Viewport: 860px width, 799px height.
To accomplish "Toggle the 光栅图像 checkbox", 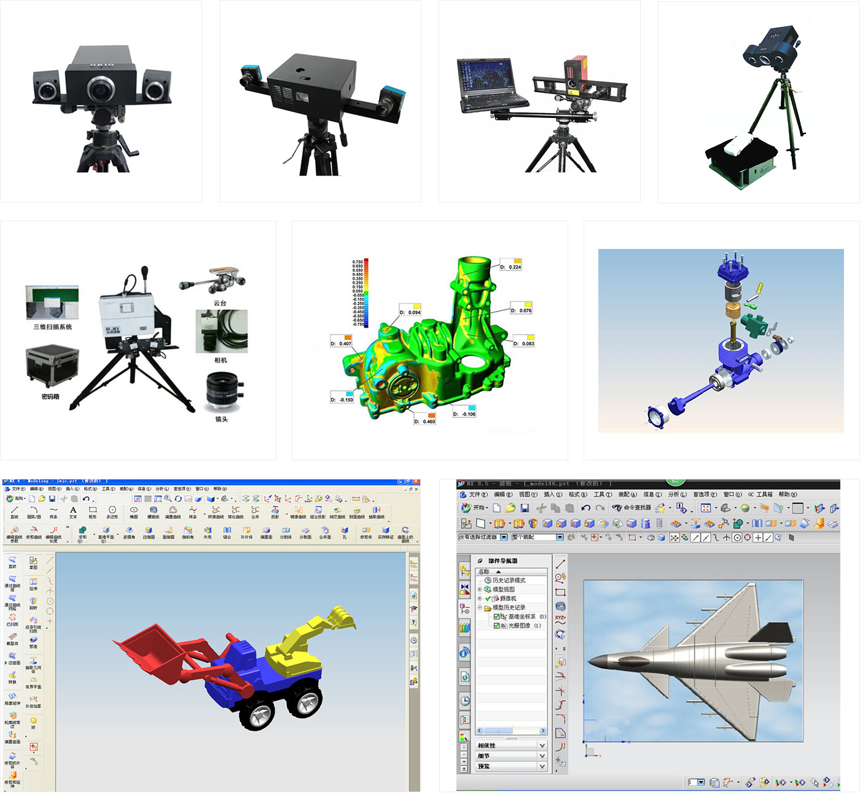I will click(x=497, y=626).
